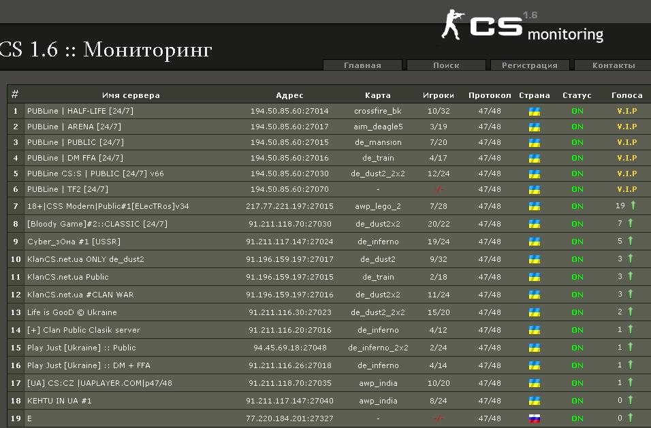Select address 91.211.118.70:27030
The image size is (651, 428).
click(x=290, y=224)
